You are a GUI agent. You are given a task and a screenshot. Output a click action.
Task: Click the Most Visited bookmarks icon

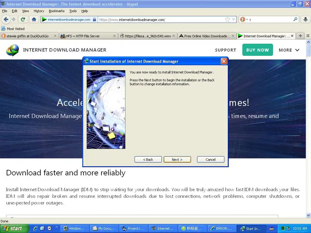3,29
